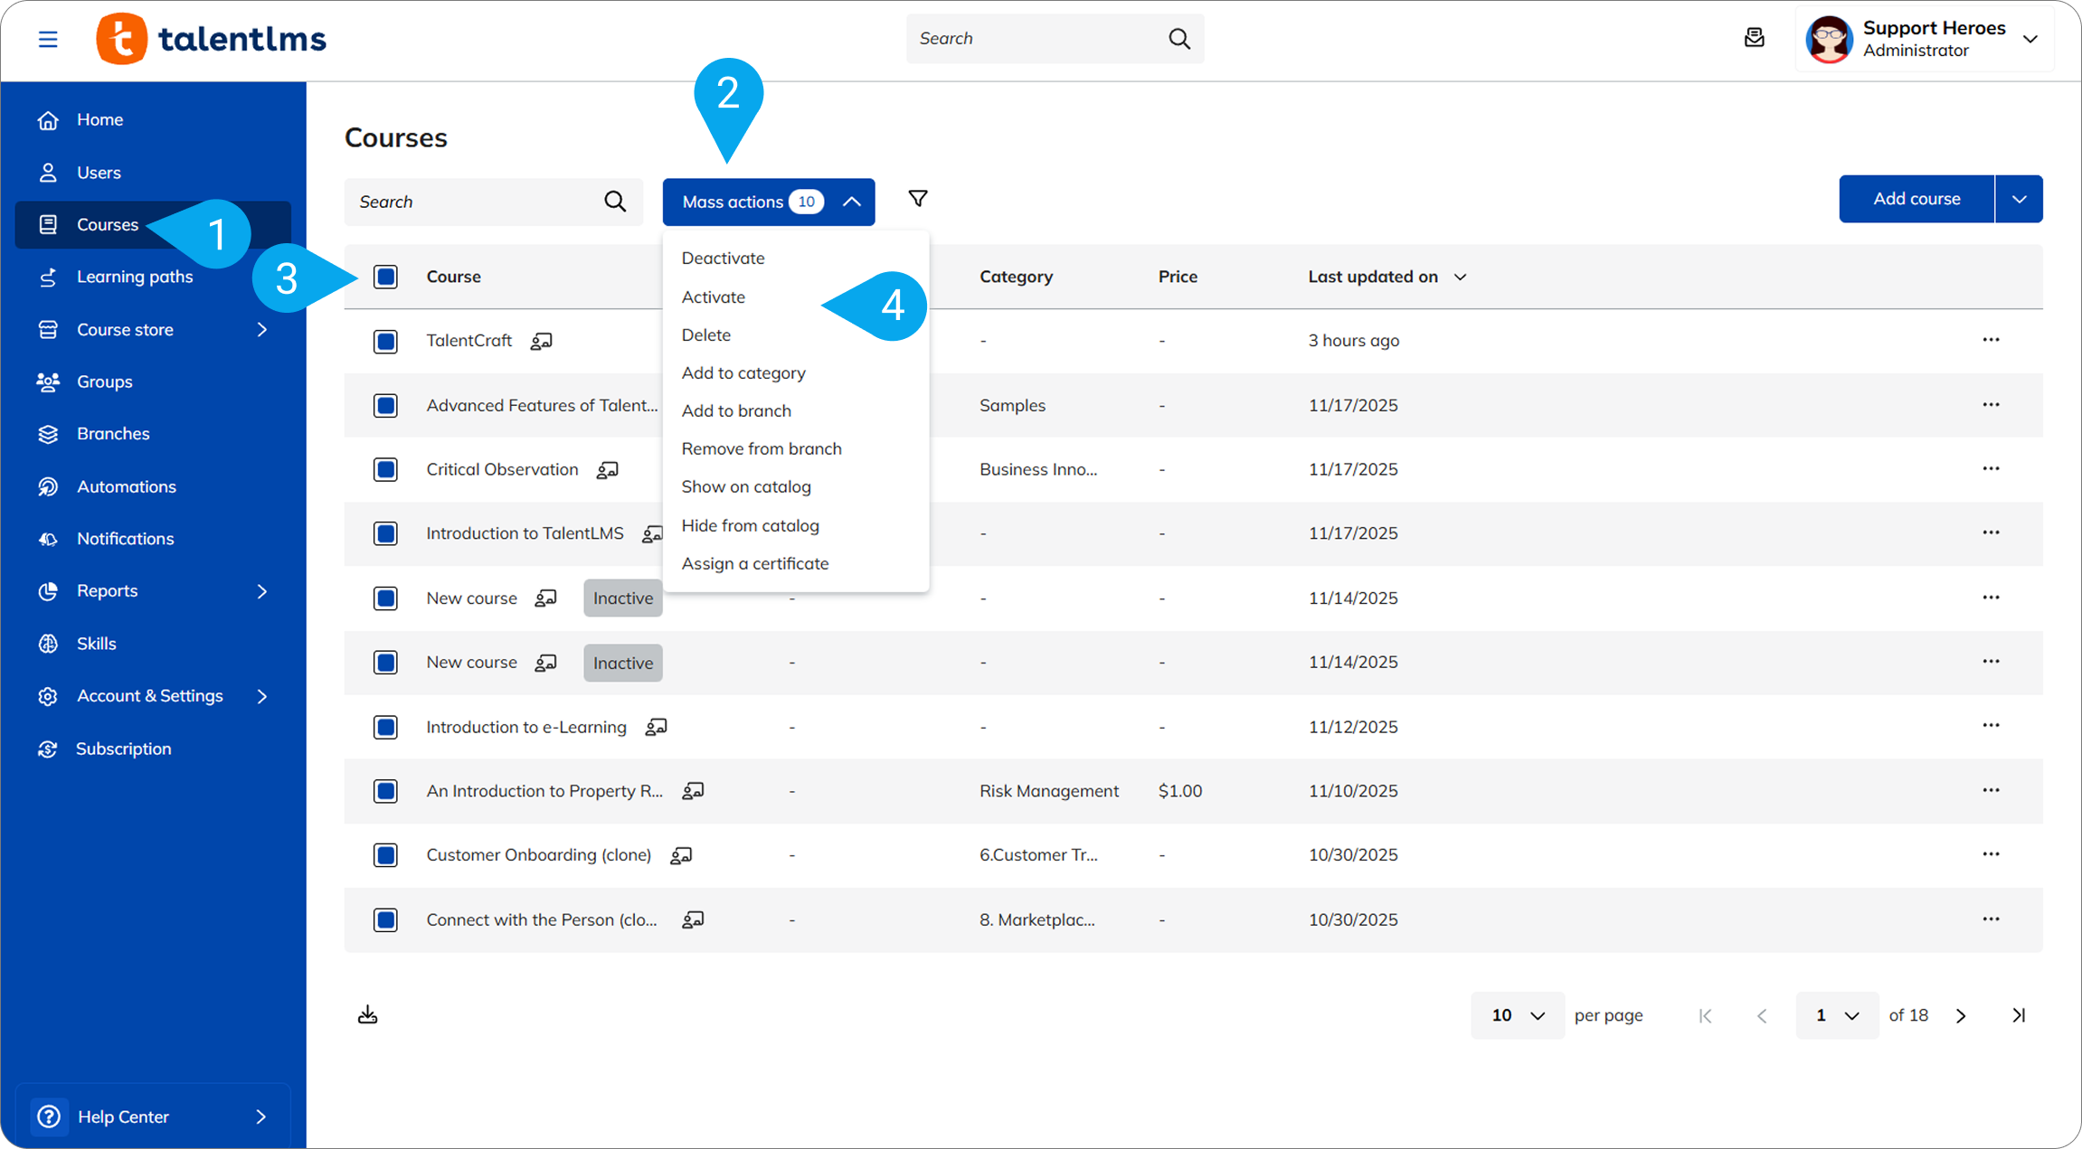Uncheck the select-all Course header checkbox

coord(386,277)
